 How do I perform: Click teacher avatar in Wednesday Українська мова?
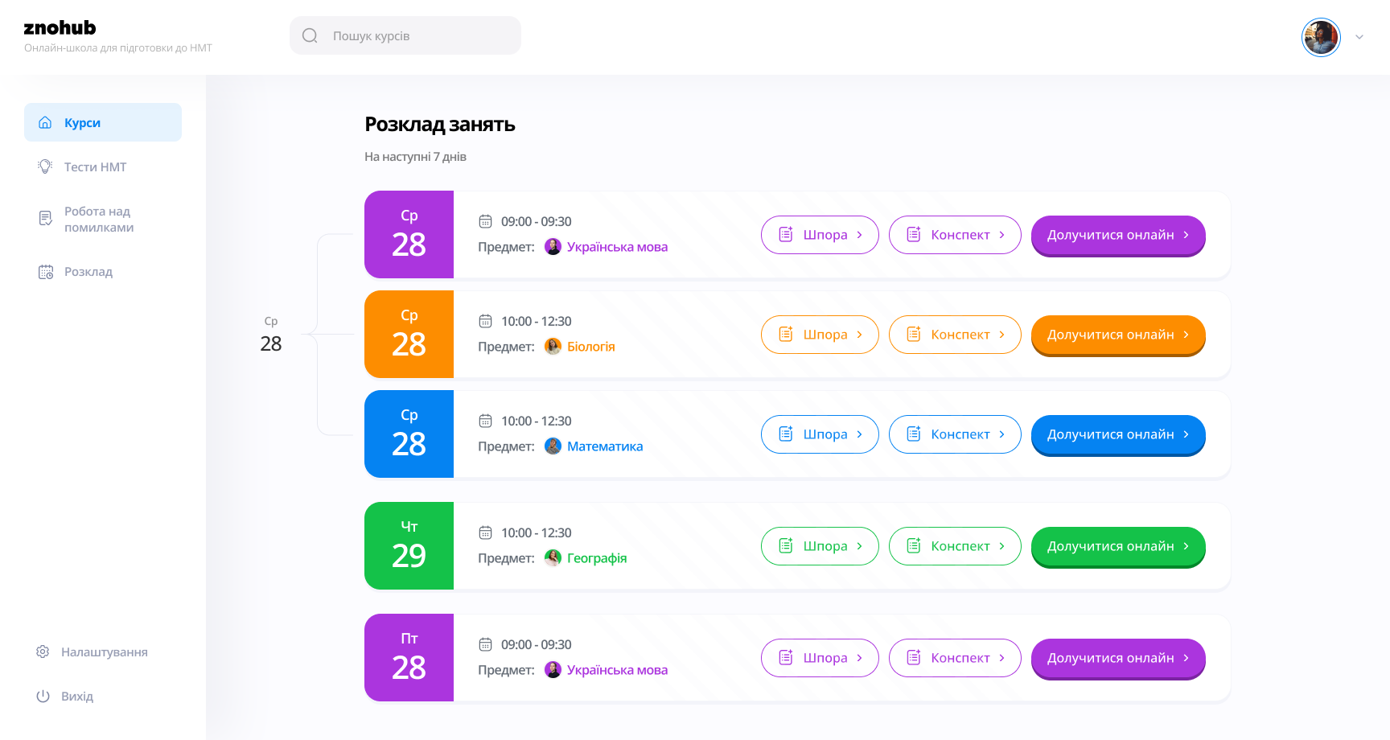pyautogui.click(x=553, y=247)
